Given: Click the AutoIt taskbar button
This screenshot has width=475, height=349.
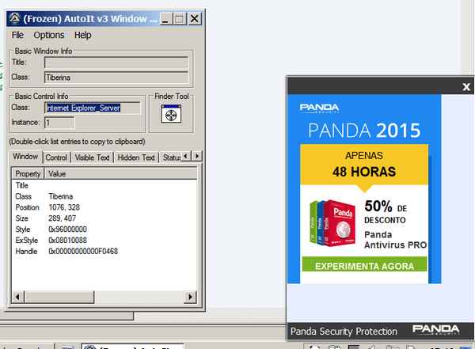Looking at the screenshot, I should (x=132, y=347).
